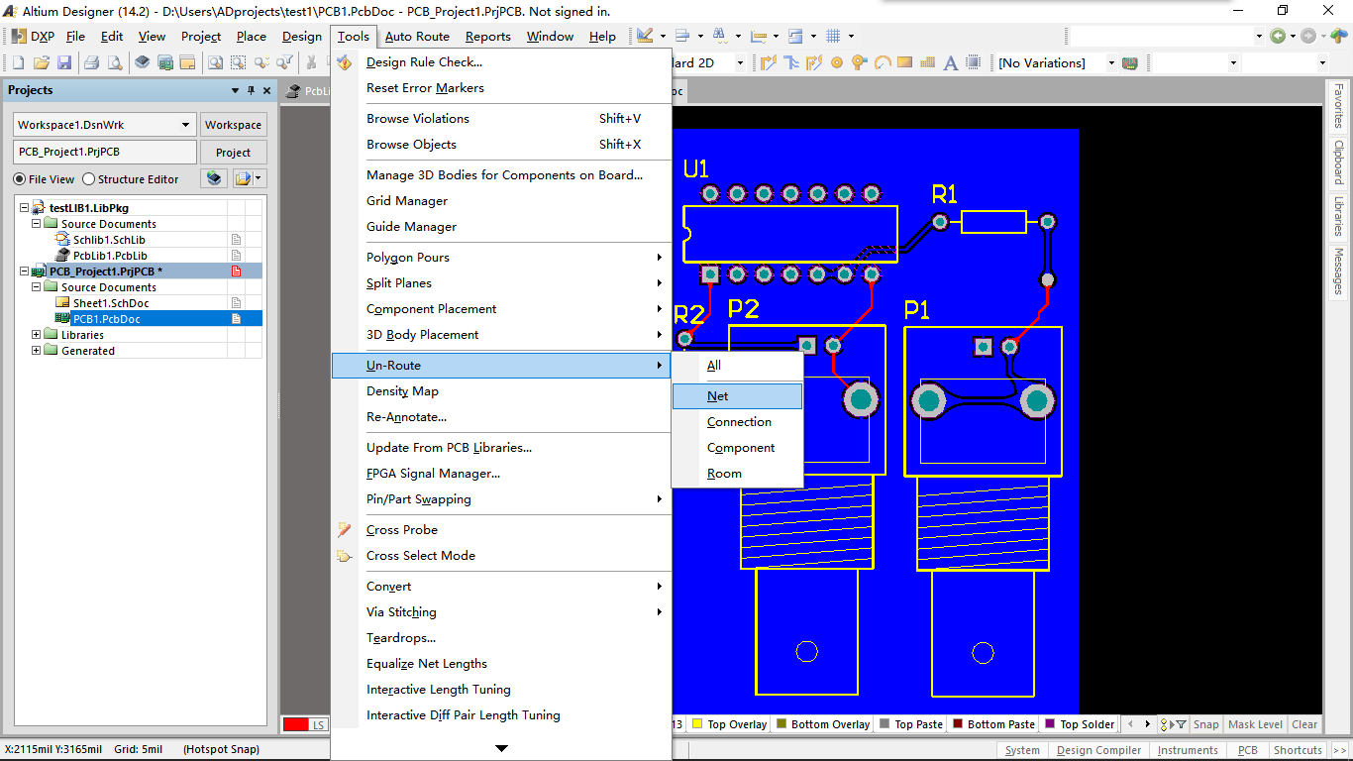Switch to the Top Paste layer tab
The image size is (1353, 761).
click(911, 724)
